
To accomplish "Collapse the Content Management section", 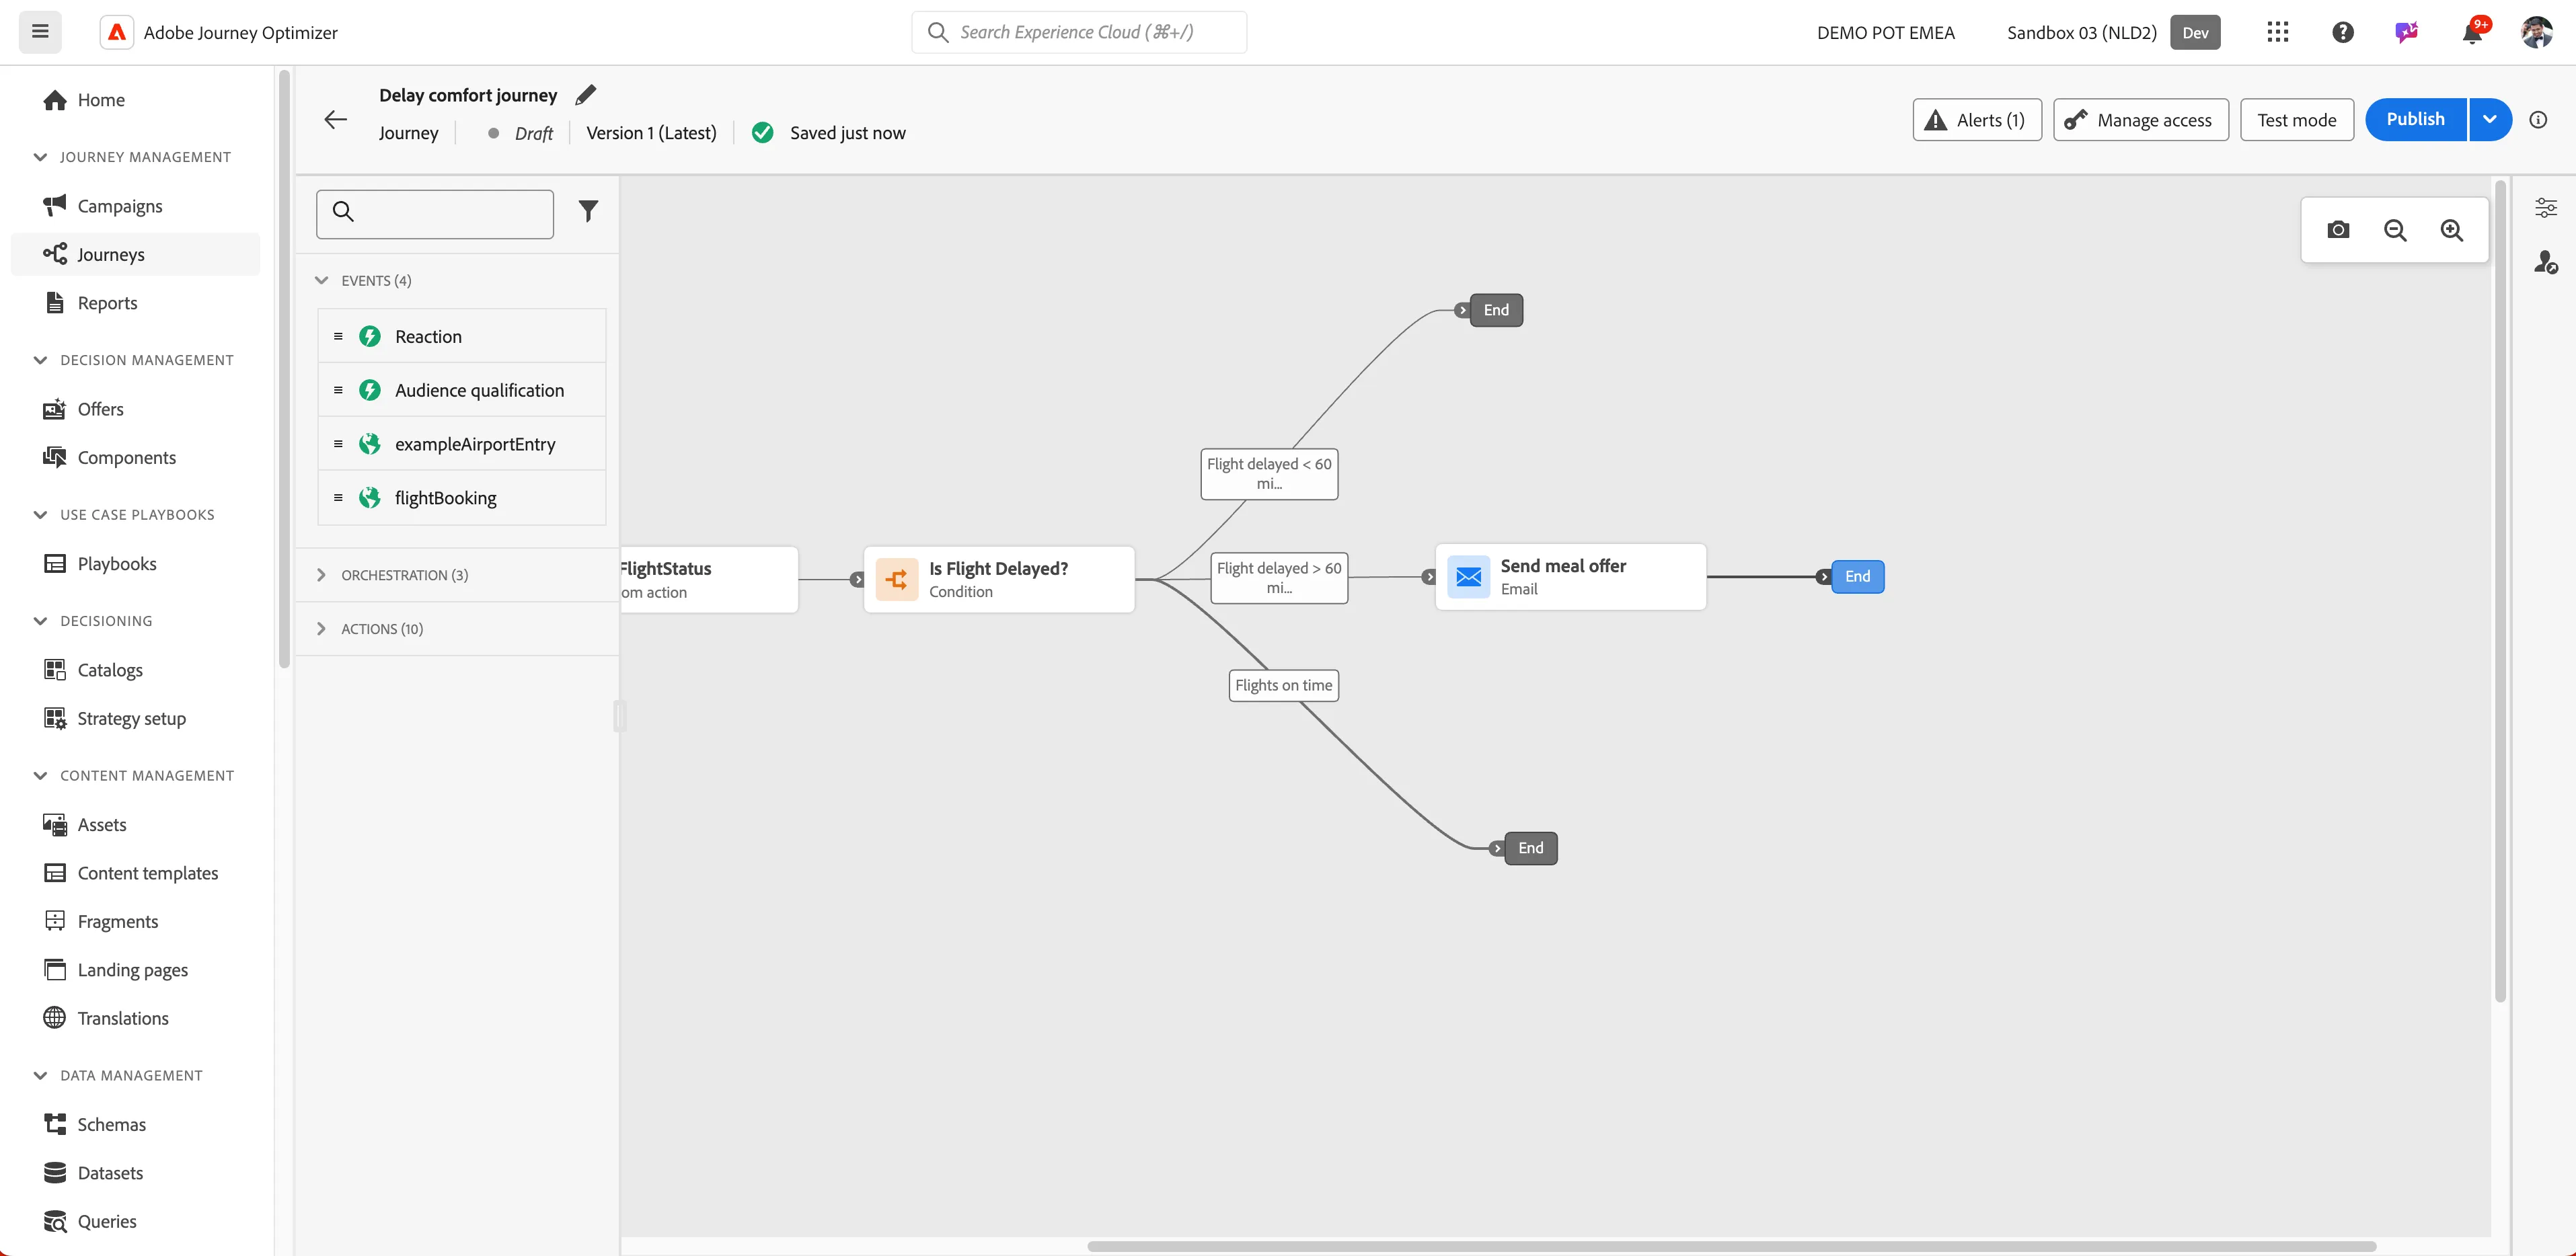I will tap(40, 776).
